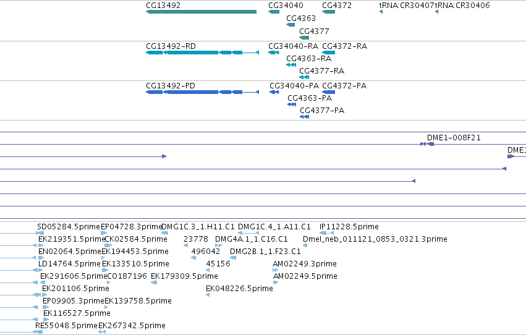The image size is (526, 335).
Task: Click the Dmel_neb_011121_0853_0321.3prime label
Action: click(375, 239)
